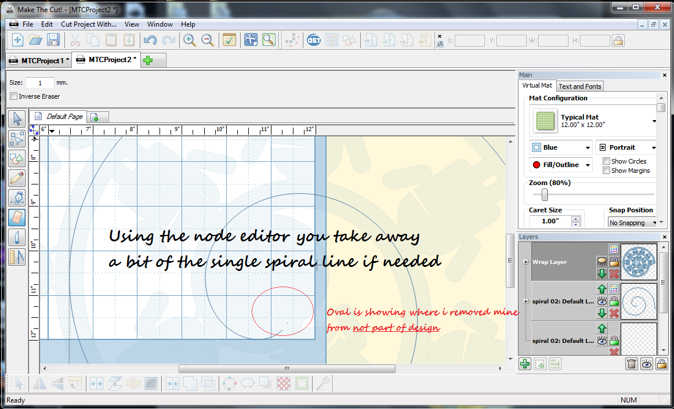Click the New project icon in toolbar
674x409 pixels.
17,40
